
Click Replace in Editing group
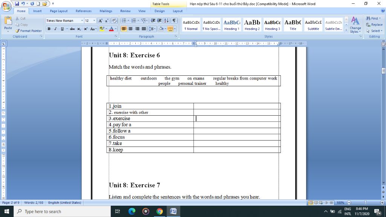pyautogui.click(x=374, y=24)
